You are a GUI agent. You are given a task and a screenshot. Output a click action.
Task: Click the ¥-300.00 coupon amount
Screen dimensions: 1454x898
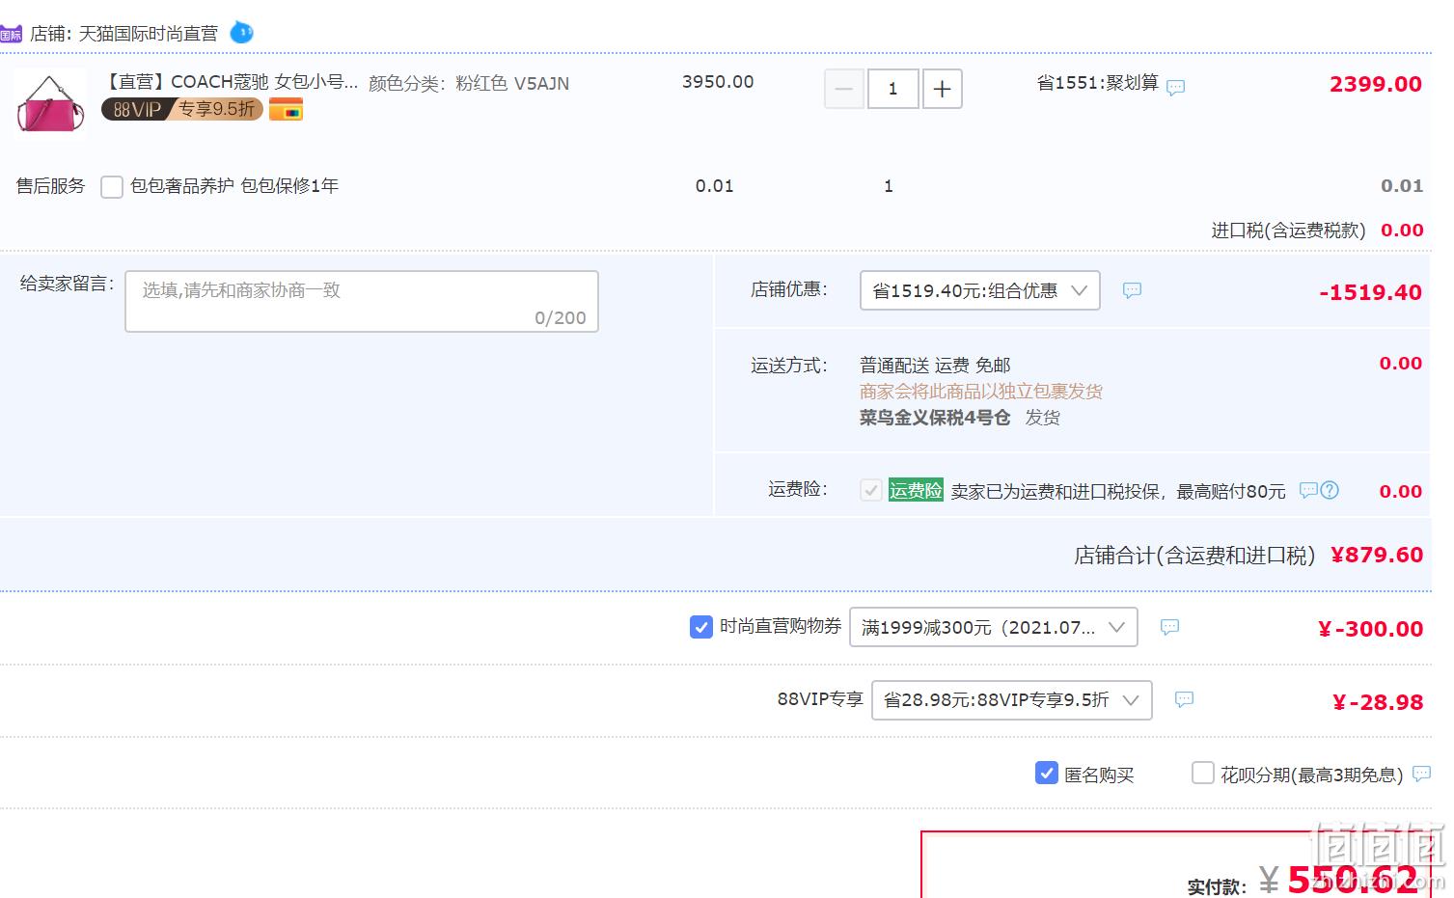[1371, 629]
